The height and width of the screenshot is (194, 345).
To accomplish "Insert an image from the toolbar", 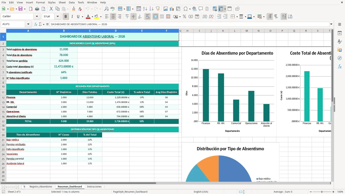I will [165, 9].
